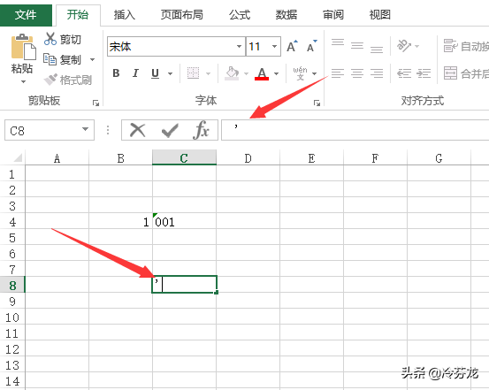This screenshot has width=489, height=390.
Task: Select row 8 header
Action: (12, 285)
